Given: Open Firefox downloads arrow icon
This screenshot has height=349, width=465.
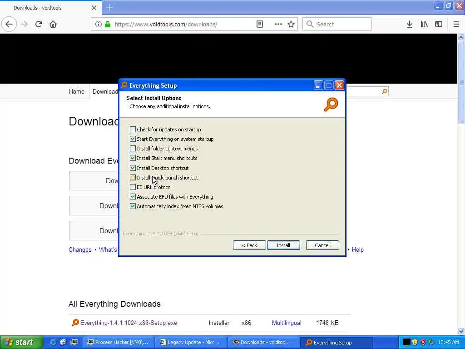Looking at the screenshot, I should coord(410,24).
